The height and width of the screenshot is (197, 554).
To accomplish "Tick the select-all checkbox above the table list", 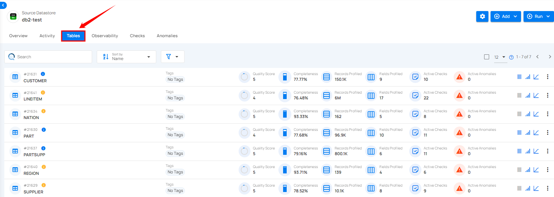I will tap(486, 57).
